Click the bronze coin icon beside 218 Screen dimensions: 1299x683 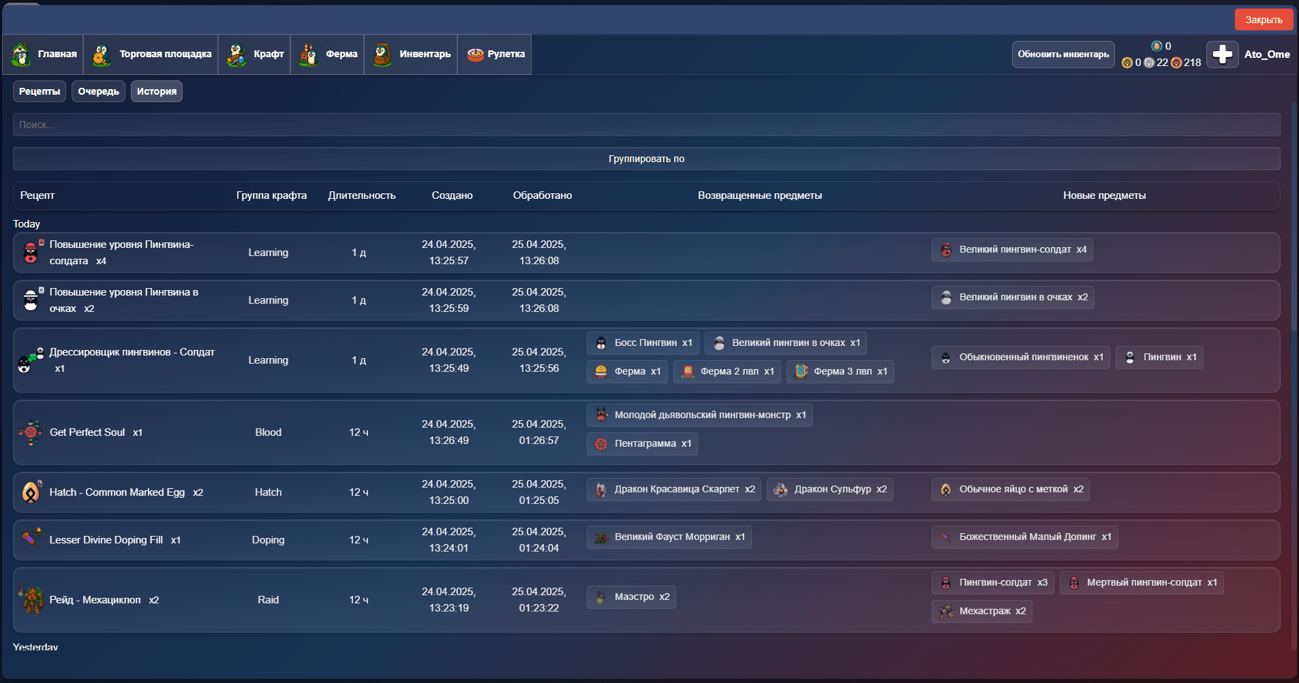tap(1176, 63)
